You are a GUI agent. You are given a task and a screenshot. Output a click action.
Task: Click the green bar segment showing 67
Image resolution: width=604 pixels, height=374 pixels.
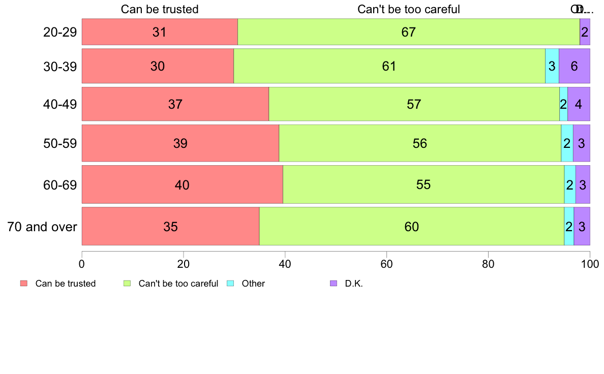point(408,32)
